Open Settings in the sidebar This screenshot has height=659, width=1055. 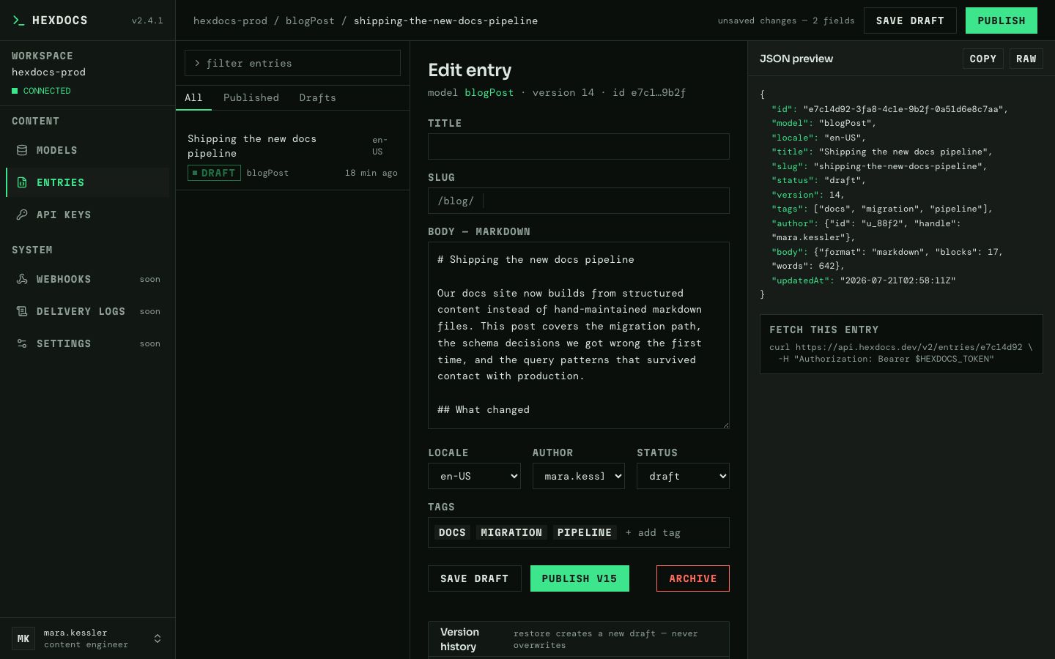88,343
